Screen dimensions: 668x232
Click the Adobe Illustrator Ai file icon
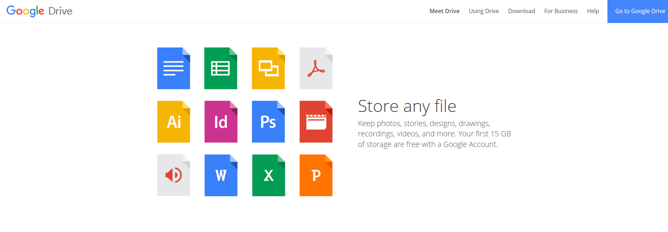point(174,122)
